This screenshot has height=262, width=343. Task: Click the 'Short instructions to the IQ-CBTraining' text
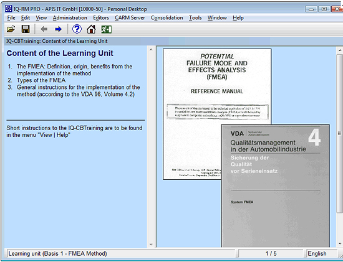[74, 131]
